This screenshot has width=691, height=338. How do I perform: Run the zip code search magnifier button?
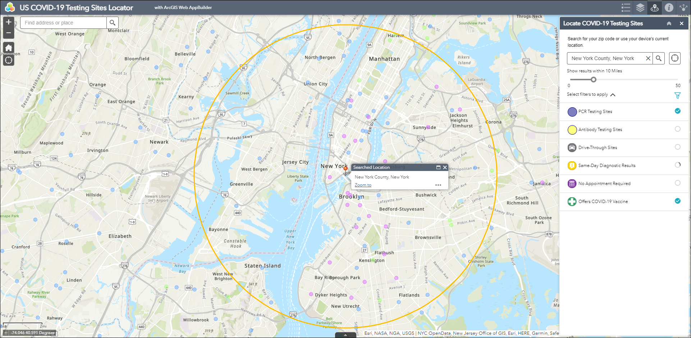(659, 58)
